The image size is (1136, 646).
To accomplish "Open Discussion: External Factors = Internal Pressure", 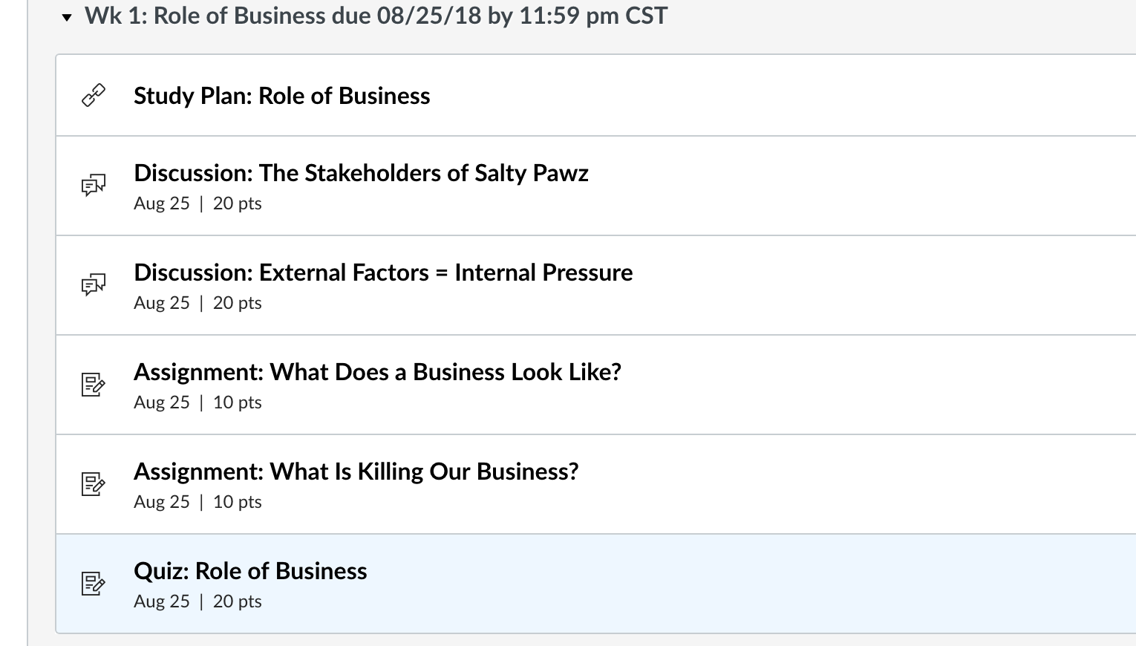I will click(x=383, y=273).
